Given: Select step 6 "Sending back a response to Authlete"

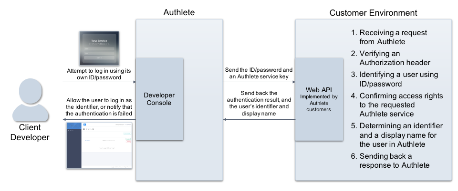Looking at the screenshot, I should [390, 161].
